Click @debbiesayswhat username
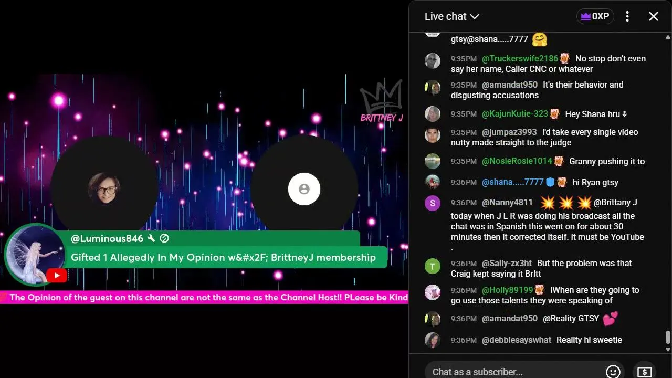The height and width of the screenshot is (378, 672). 517,340
